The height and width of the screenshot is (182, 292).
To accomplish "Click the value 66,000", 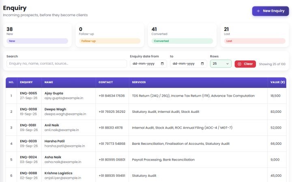I will pyautogui.click(x=276, y=144).
